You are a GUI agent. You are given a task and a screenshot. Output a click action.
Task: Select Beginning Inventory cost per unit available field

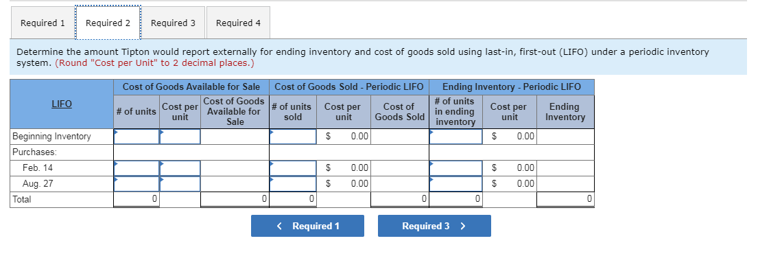(180, 137)
